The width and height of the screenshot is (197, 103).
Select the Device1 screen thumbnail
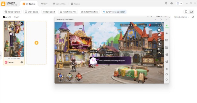click(14, 39)
